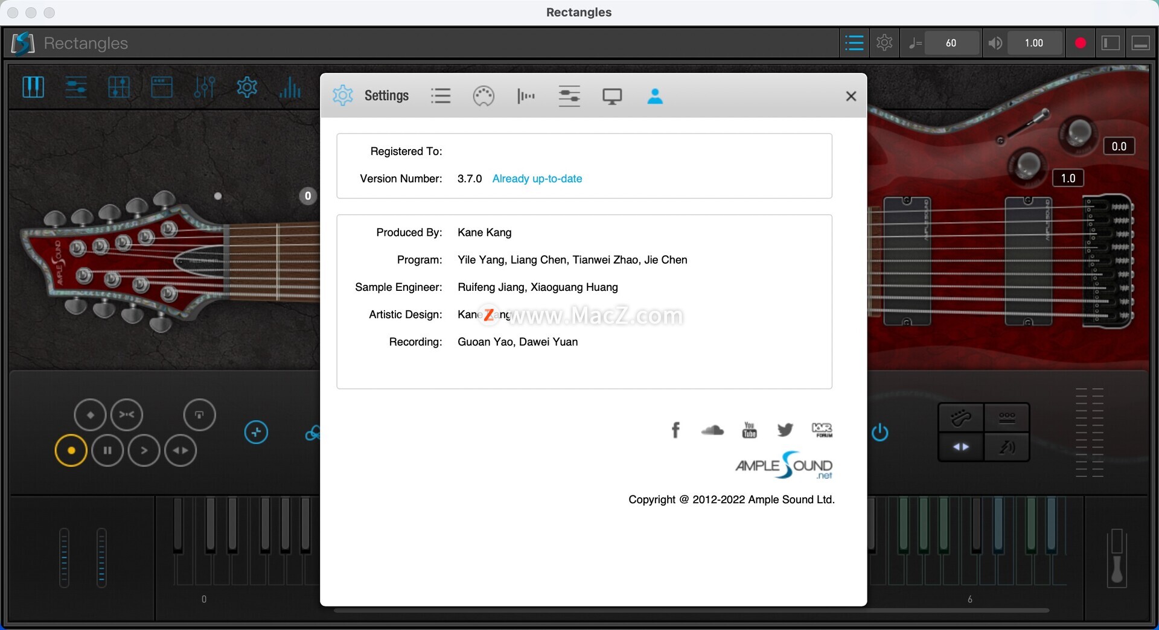Adjust the upper guitar body knob
Screen dimensions: 1159x630
coord(1078,133)
